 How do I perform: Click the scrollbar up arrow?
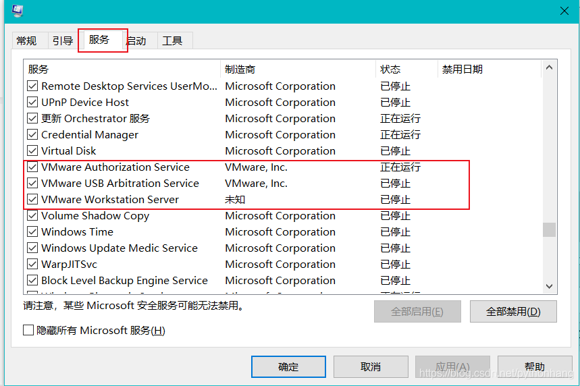[x=550, y=67]
